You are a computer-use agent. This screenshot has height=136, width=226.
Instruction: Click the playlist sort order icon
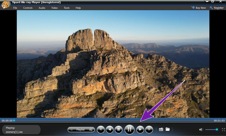pos(91,130)
